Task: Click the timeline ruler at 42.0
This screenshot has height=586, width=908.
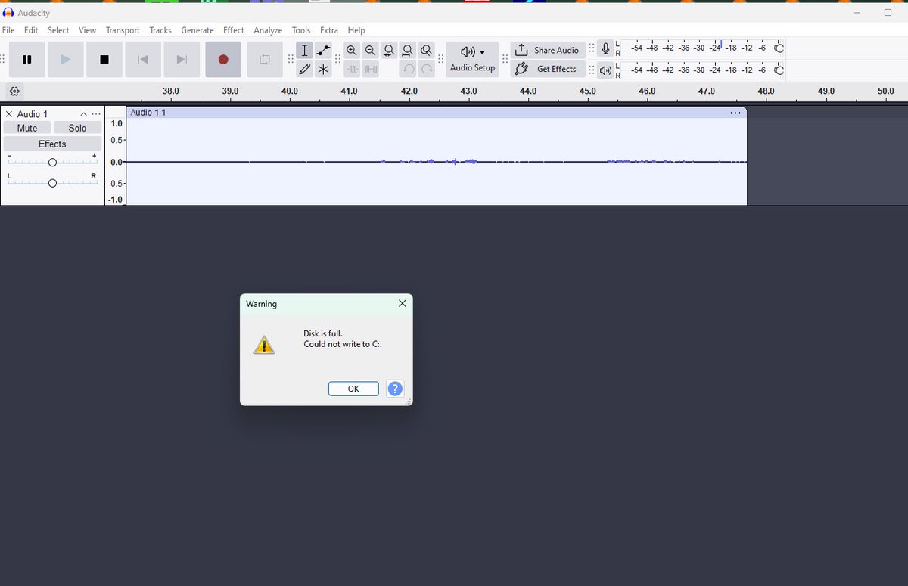Action: (409, 91)
